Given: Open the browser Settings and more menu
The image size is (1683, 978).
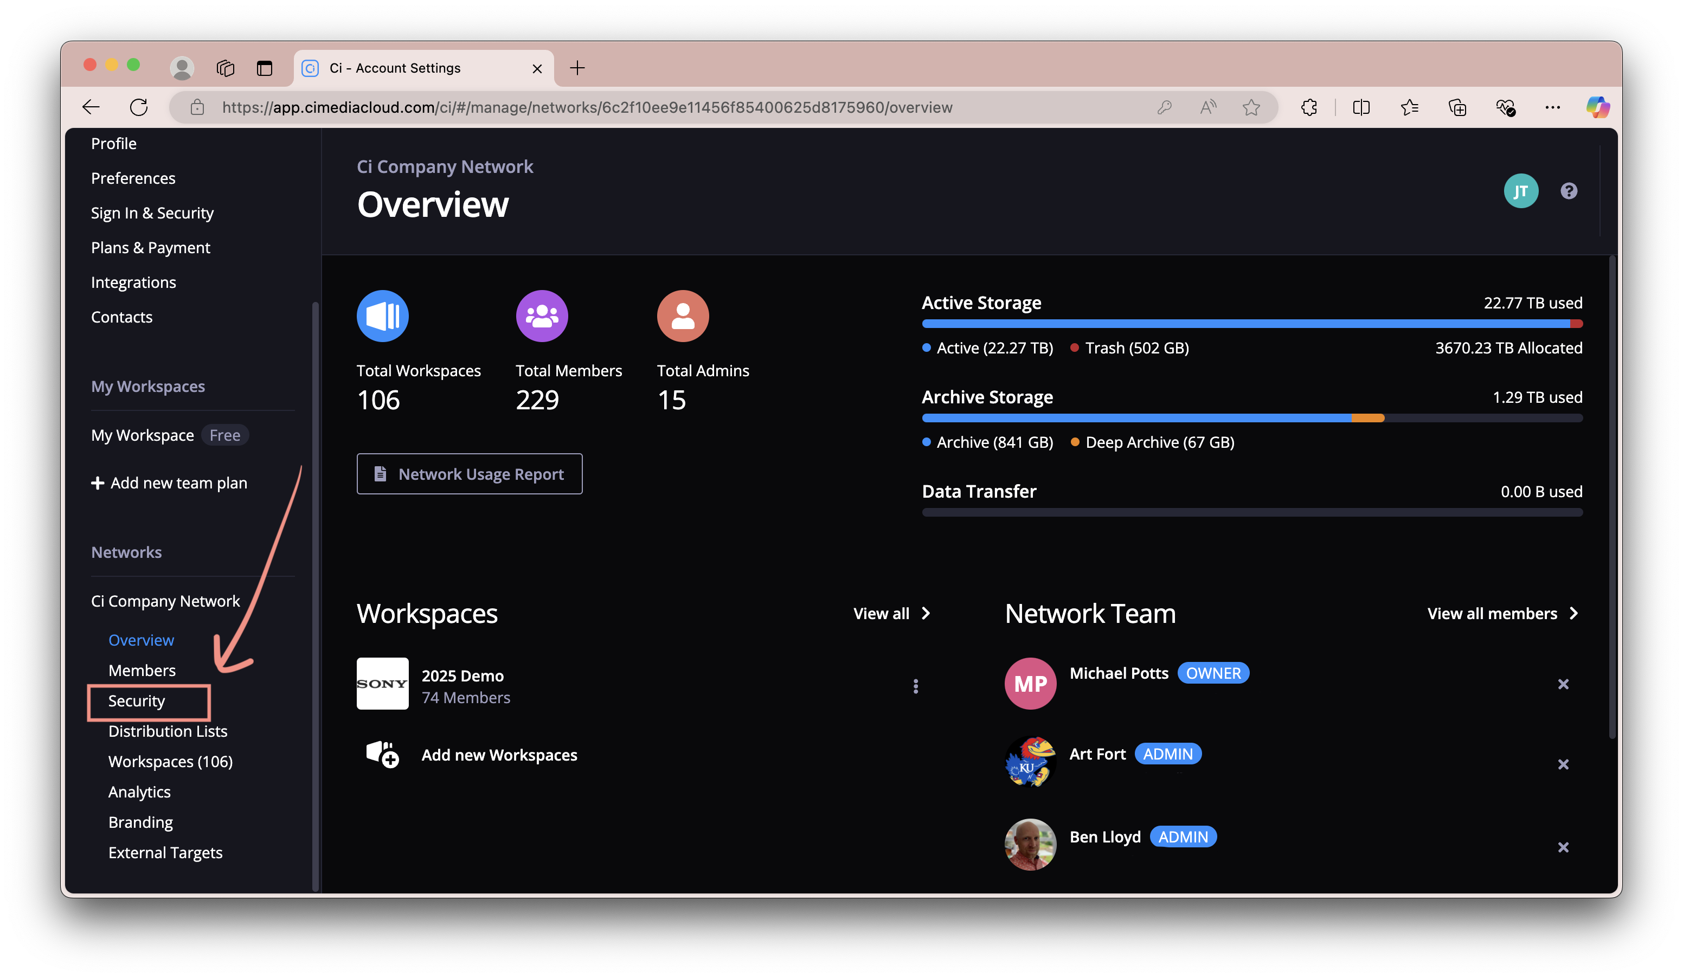Looking at the screenshot, I should pyautogui.click(x=1553, y=107).
